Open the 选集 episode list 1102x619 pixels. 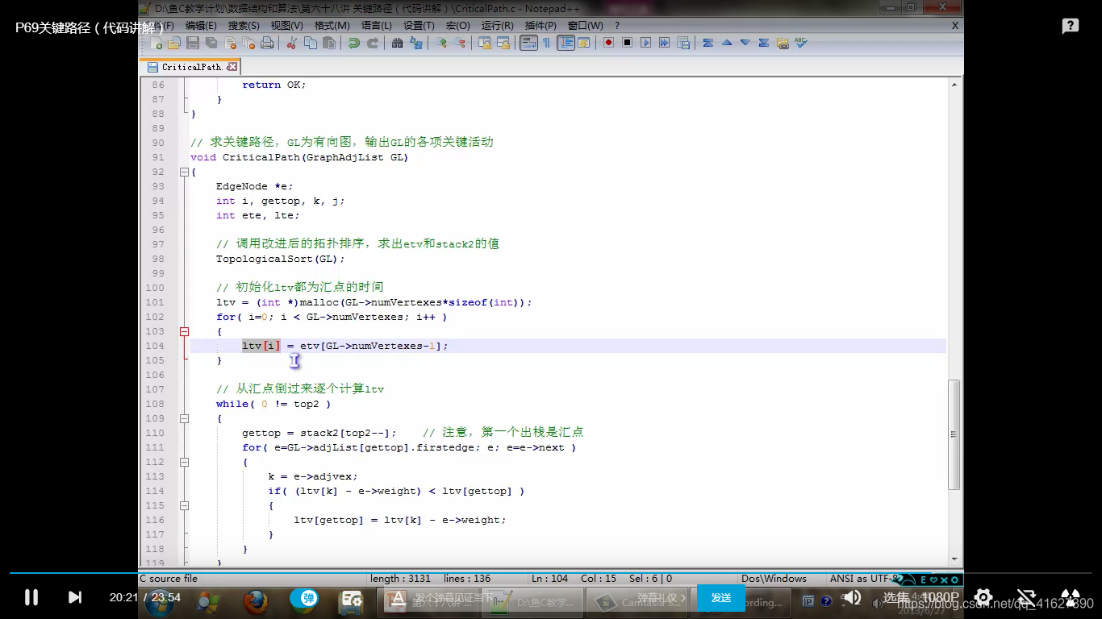coord(895,598)
